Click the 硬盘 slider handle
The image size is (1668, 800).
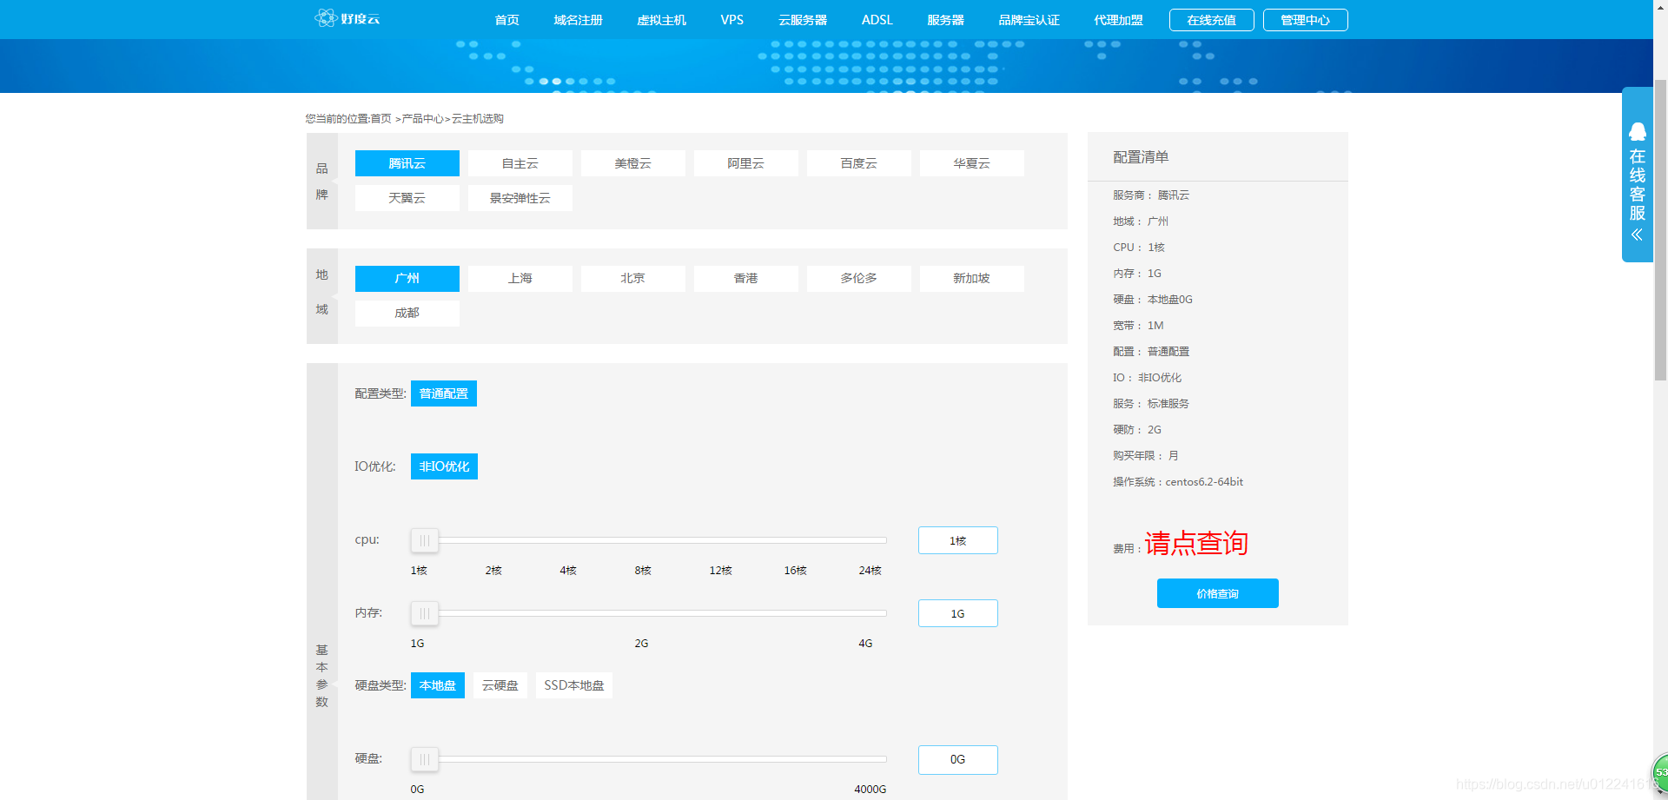tap(425, 759)
